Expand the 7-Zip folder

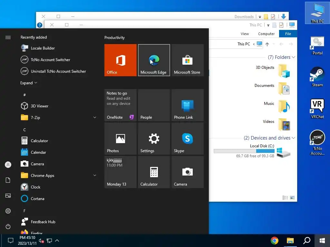(95, 117)
